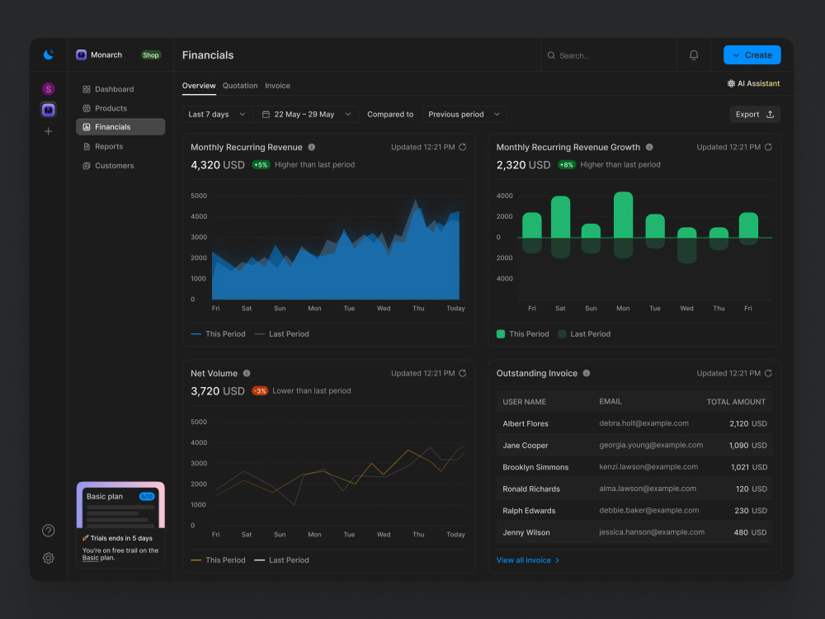
Task: Open Customers in the sidebar
Action: pos(120,166)
